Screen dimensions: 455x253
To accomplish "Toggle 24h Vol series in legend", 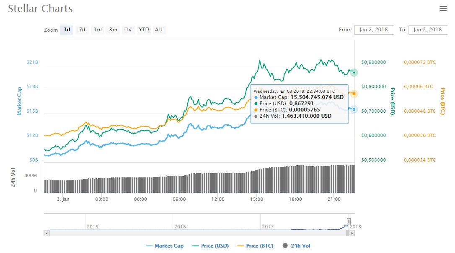I will click(297, 246).
